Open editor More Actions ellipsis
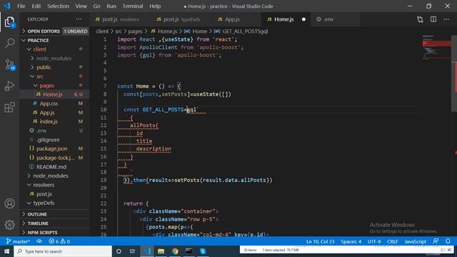Image resolution: width=457 pixels, height=257 pixels. (446, 19)
